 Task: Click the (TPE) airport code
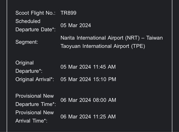(x=138, y=46)
